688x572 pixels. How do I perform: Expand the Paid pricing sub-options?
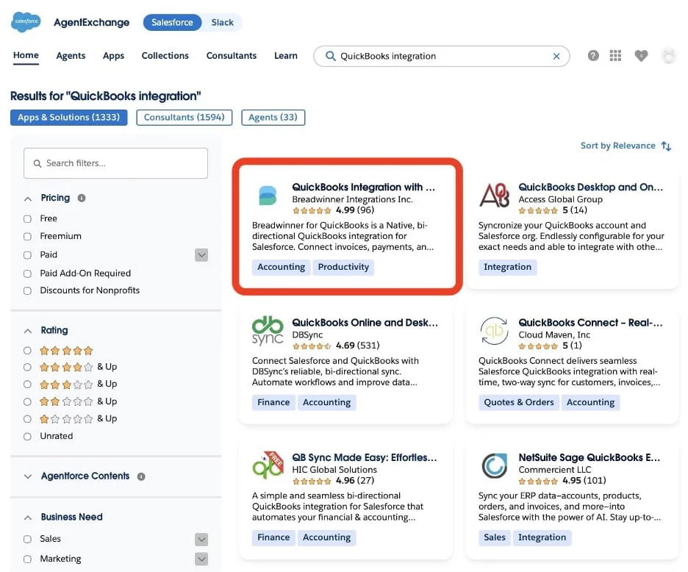pyautogui.click(x=201, y=255)
